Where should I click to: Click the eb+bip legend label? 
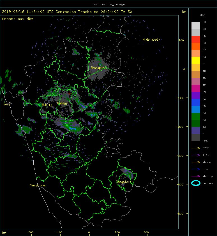[207, 176]
